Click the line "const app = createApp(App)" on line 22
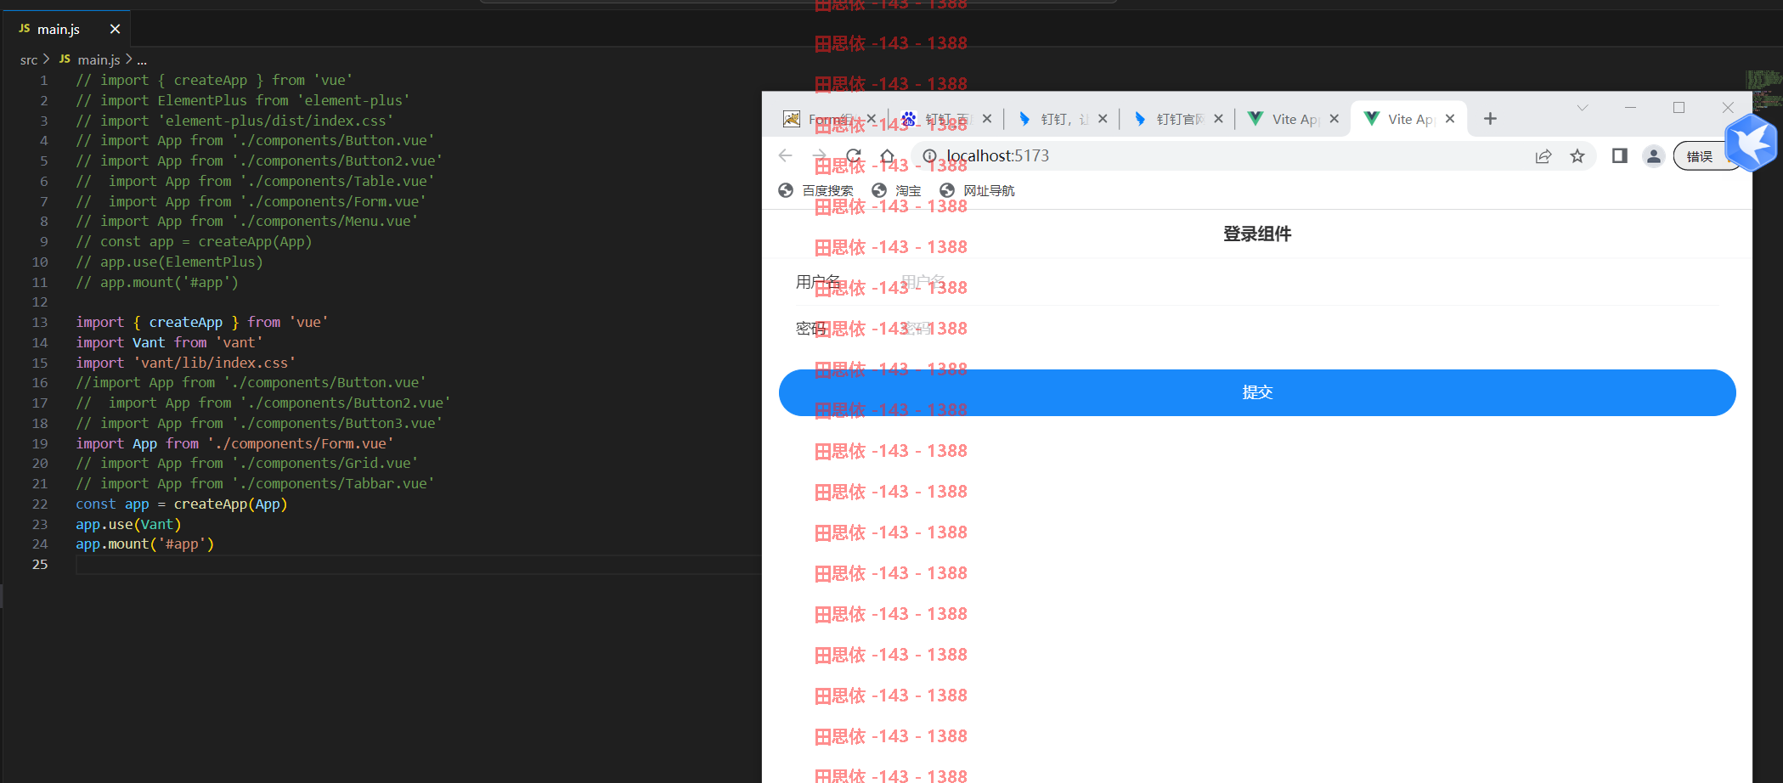The image size is (1783, 783). coord(182,504)
